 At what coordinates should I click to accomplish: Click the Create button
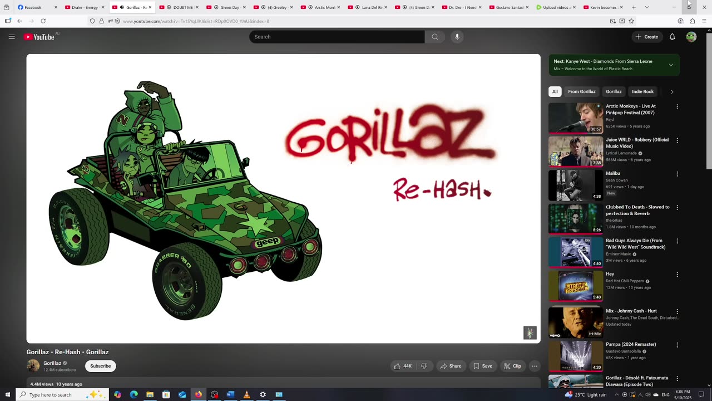(646, 37)
